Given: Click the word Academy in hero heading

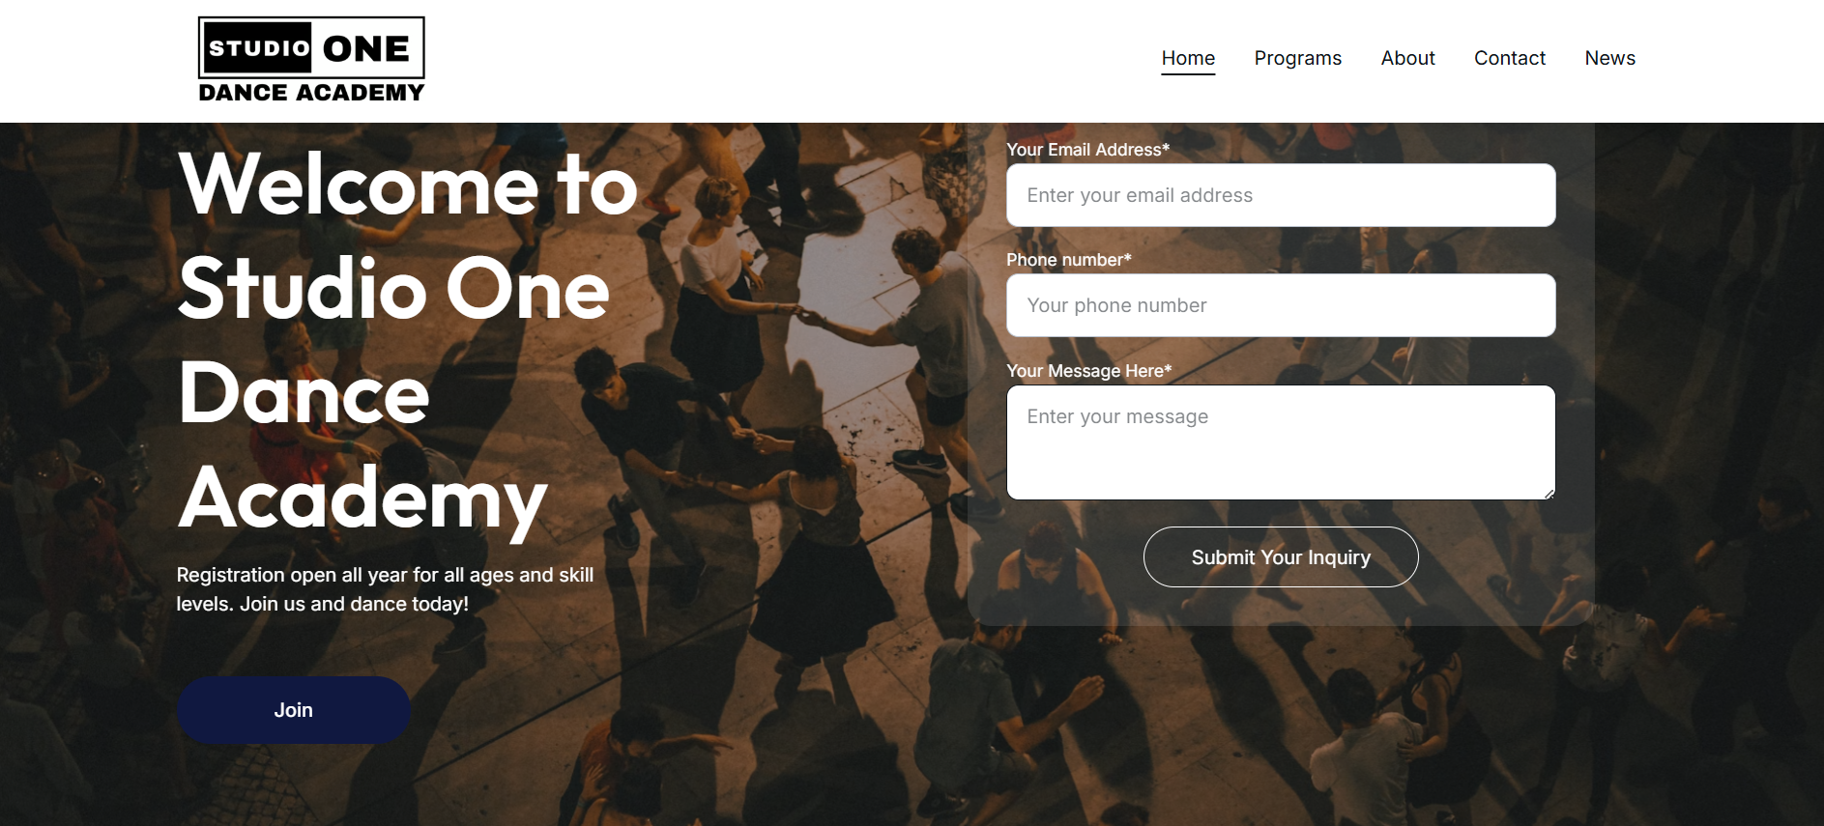Looking at the screenshot, I should [x=362, y=499].
